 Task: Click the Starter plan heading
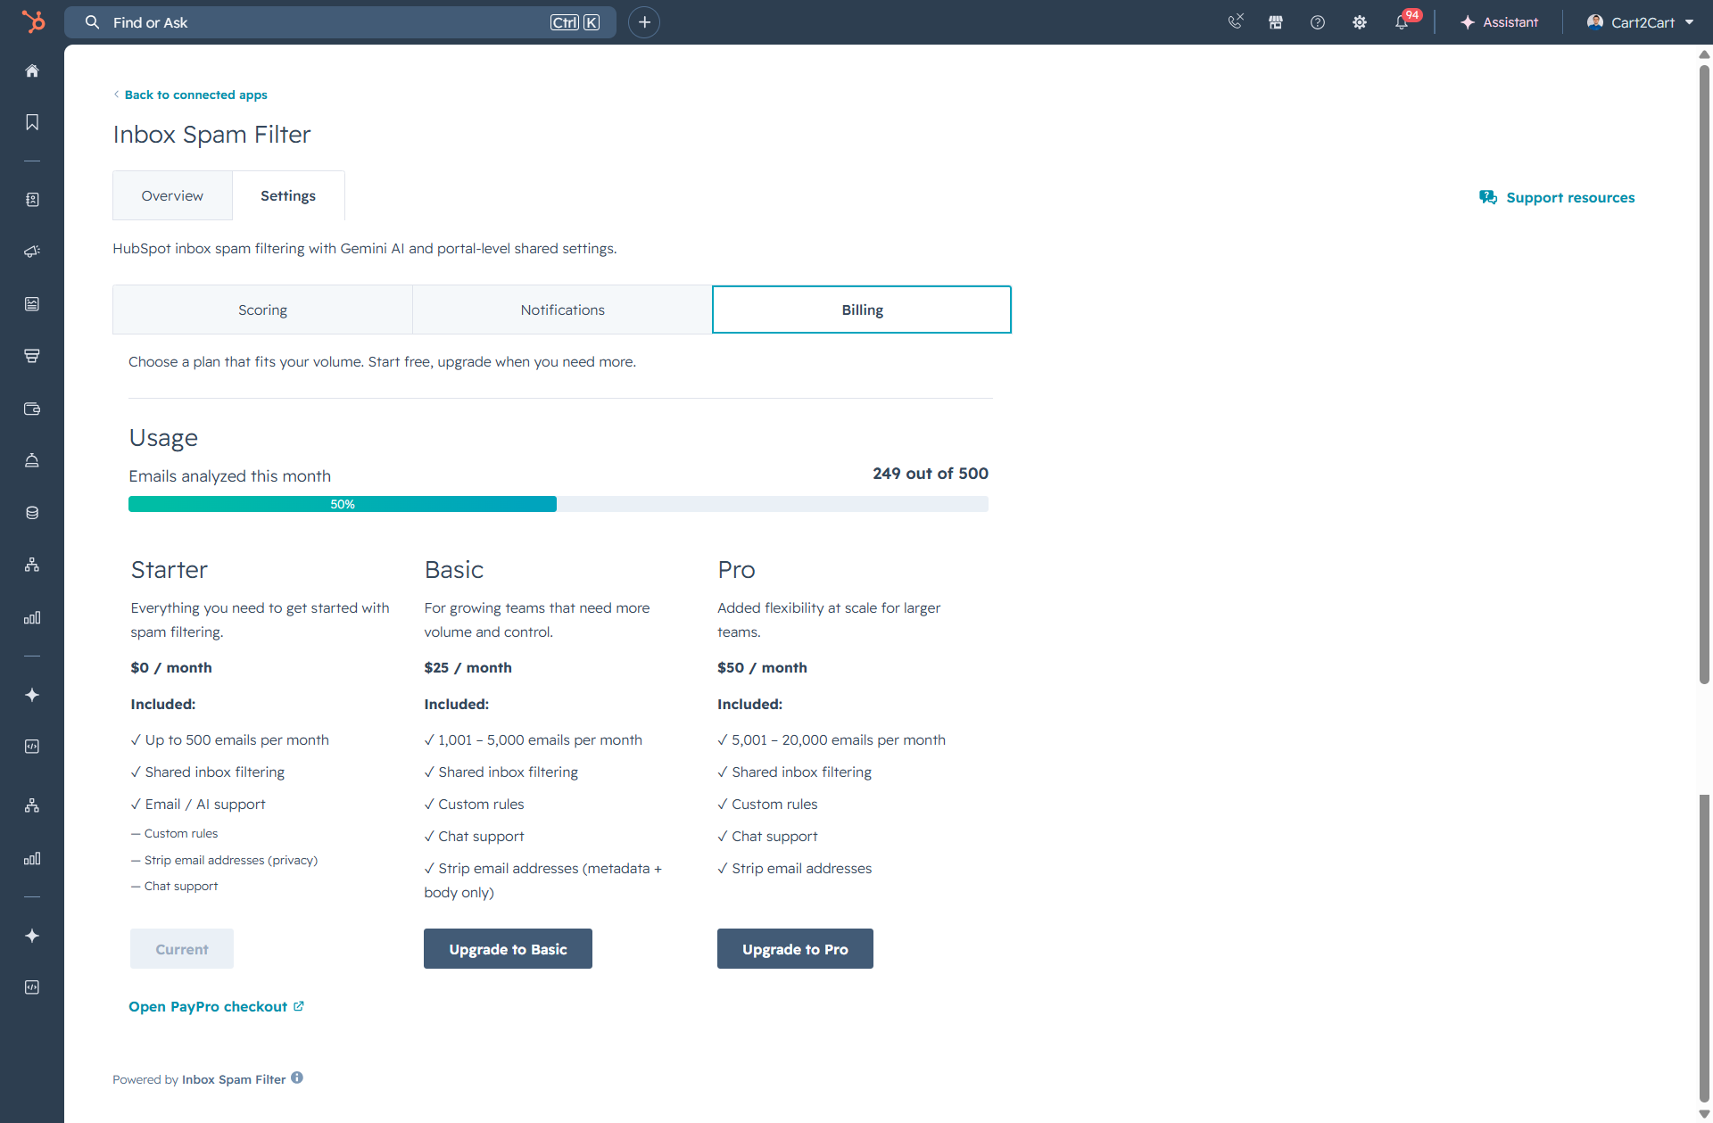[170, 570]
